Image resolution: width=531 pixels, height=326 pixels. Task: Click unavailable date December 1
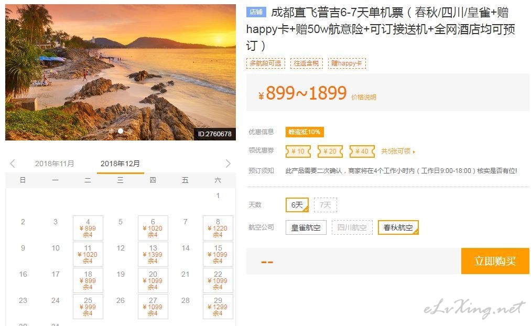[218, 195]
